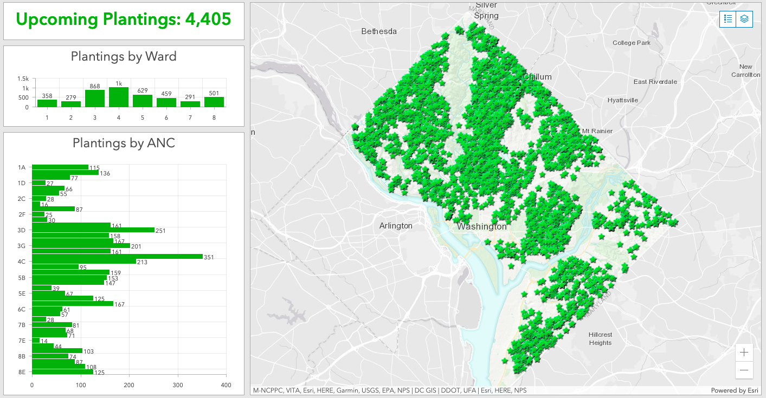The image size is (766, 398).
Task: Select the Ward 7 bar with 291
Action: point(189,103)
